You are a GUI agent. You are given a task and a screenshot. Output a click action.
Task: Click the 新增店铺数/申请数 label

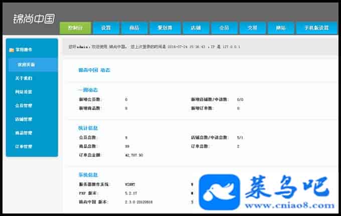(210, 100)
